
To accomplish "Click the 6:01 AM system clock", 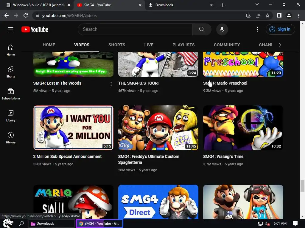I will [x=280, y=224].
